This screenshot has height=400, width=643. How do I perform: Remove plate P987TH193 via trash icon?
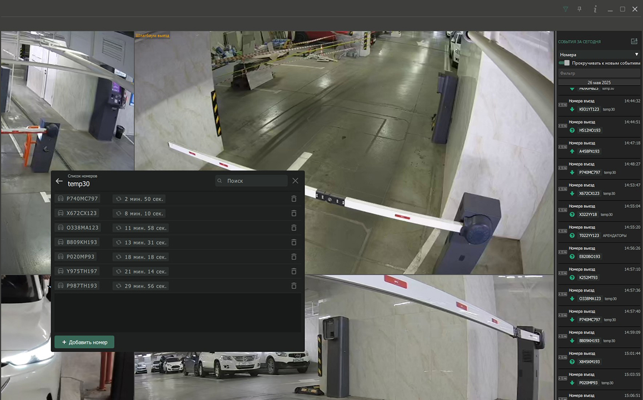tap(294, 286)
